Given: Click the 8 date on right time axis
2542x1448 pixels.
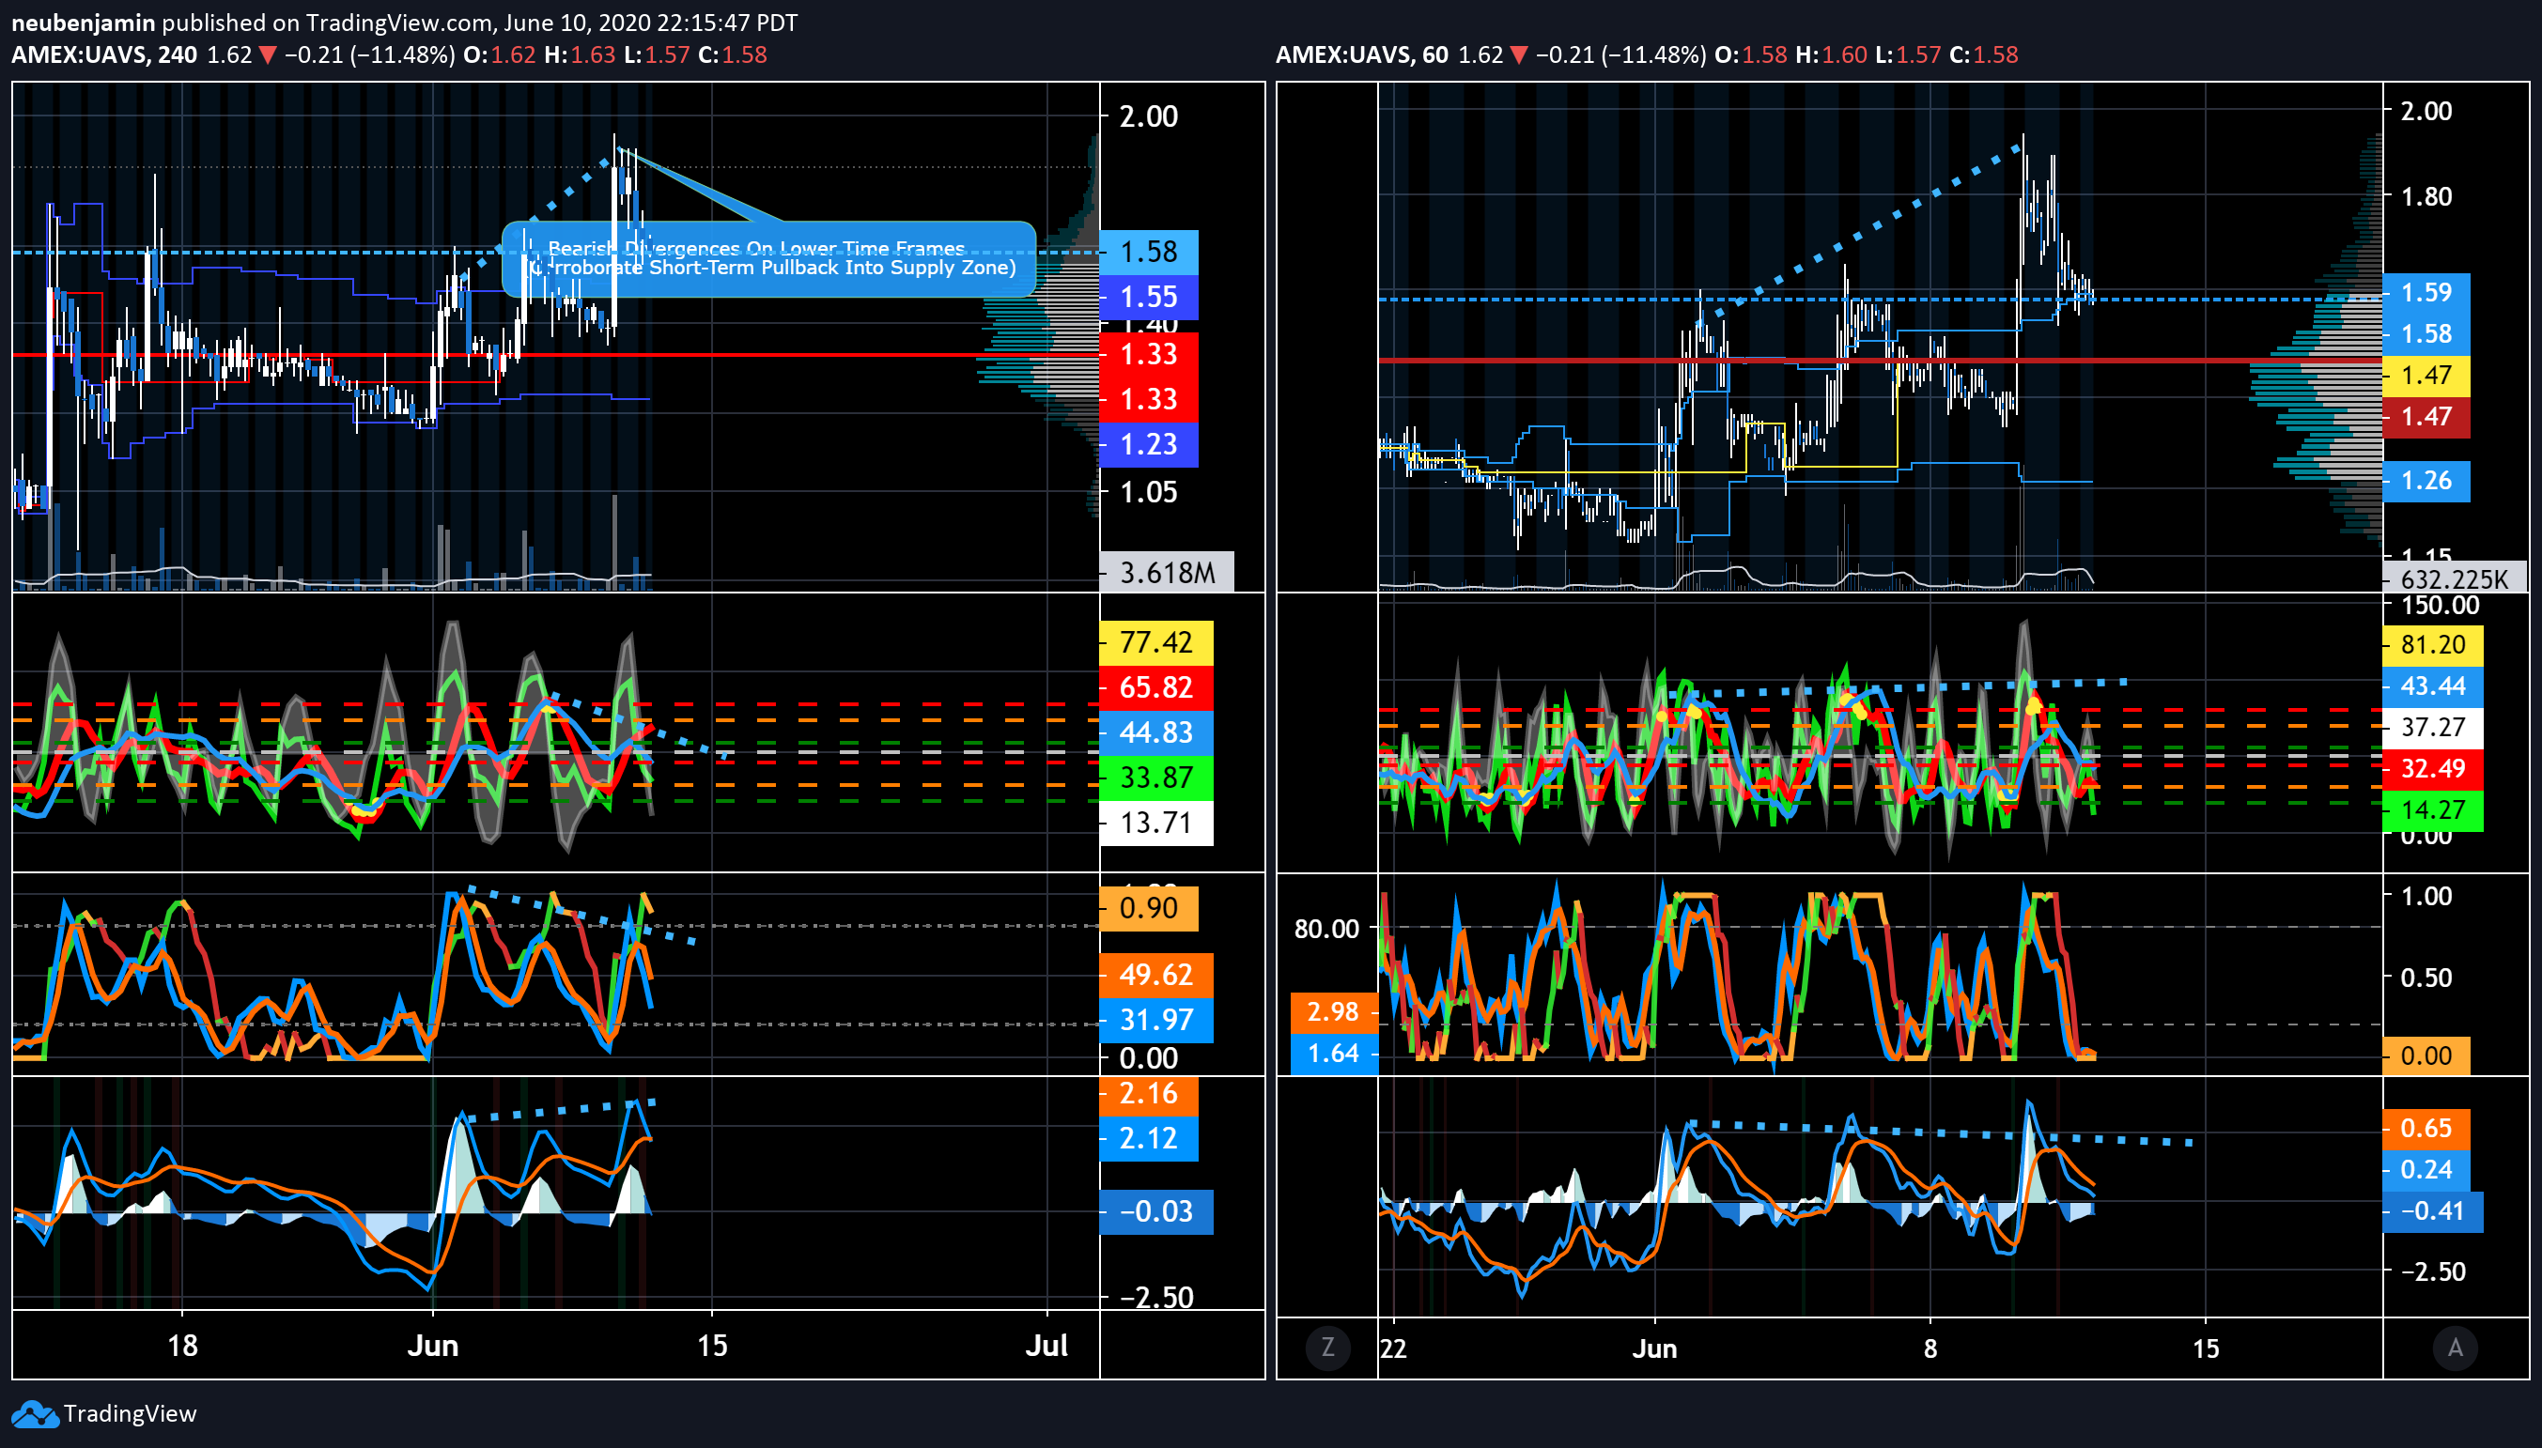Looking at the screenshot, I should click(1930, 1348).
